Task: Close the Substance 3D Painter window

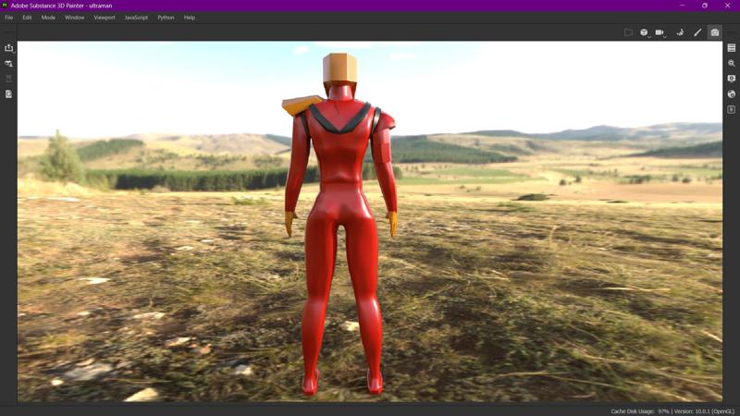Action: pyautogui.click(x=728, y=6)
